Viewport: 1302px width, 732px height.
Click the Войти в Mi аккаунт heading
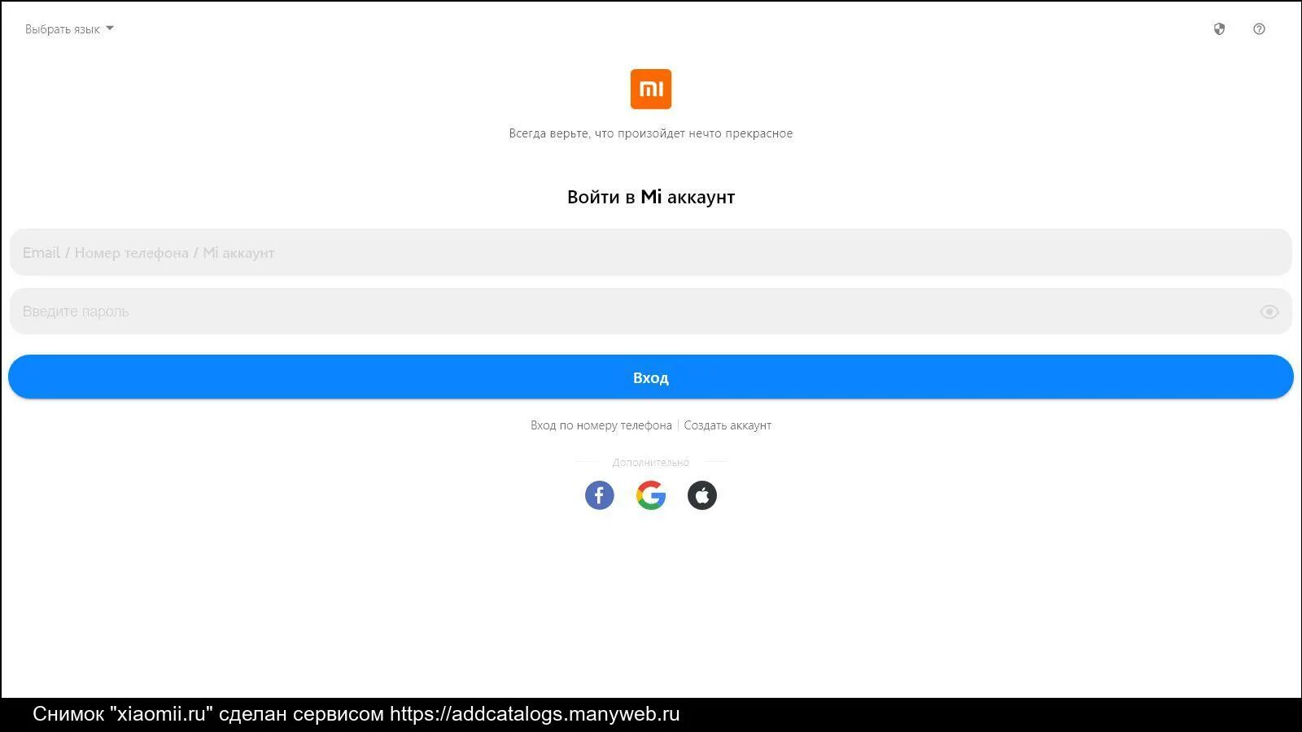[651, 197]
